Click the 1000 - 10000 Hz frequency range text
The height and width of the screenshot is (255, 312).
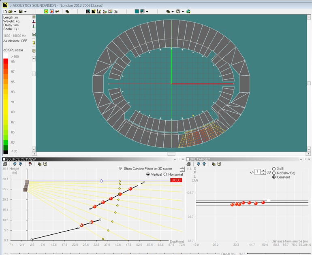(x=14, y=36)
